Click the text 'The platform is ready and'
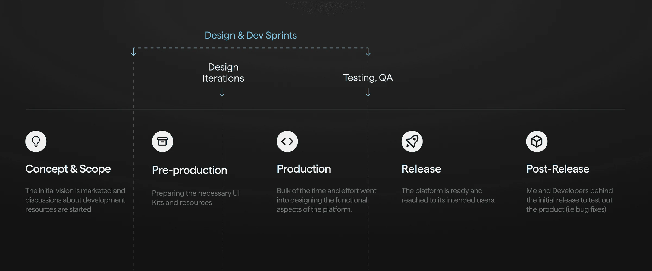Viewport: 652px width, 271px height. (442, 191)
